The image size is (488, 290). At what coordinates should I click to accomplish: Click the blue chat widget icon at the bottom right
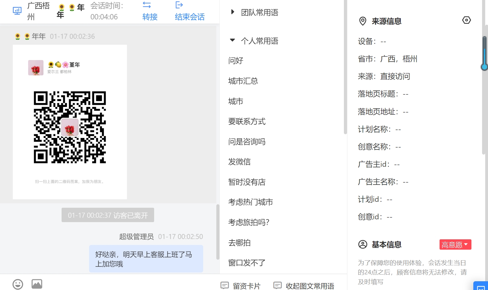(481, 286)
